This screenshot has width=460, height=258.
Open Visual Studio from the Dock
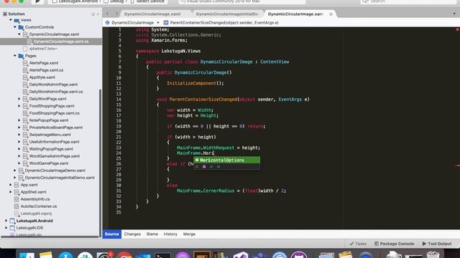point(241,255)
